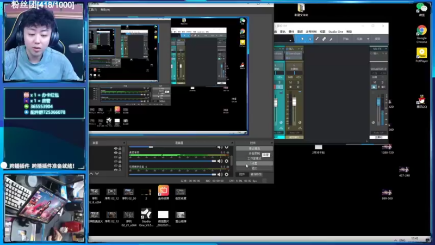Move selected OBS source up
Image resolution: width=435 pixels, height=245 pixels.
click(91, 174)
